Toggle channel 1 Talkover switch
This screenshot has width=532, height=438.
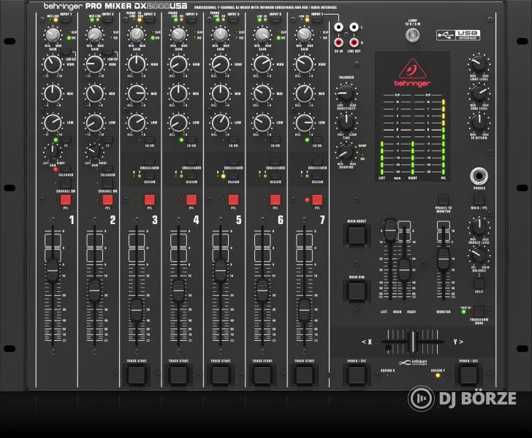coord(66,169)
